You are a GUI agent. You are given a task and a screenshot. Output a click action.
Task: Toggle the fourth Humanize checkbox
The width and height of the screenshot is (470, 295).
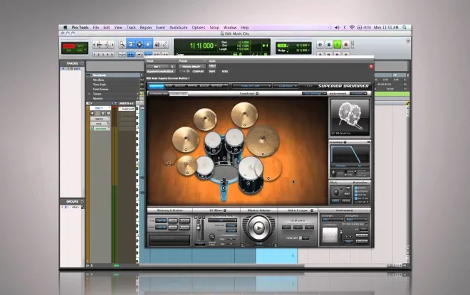[356, 198]
